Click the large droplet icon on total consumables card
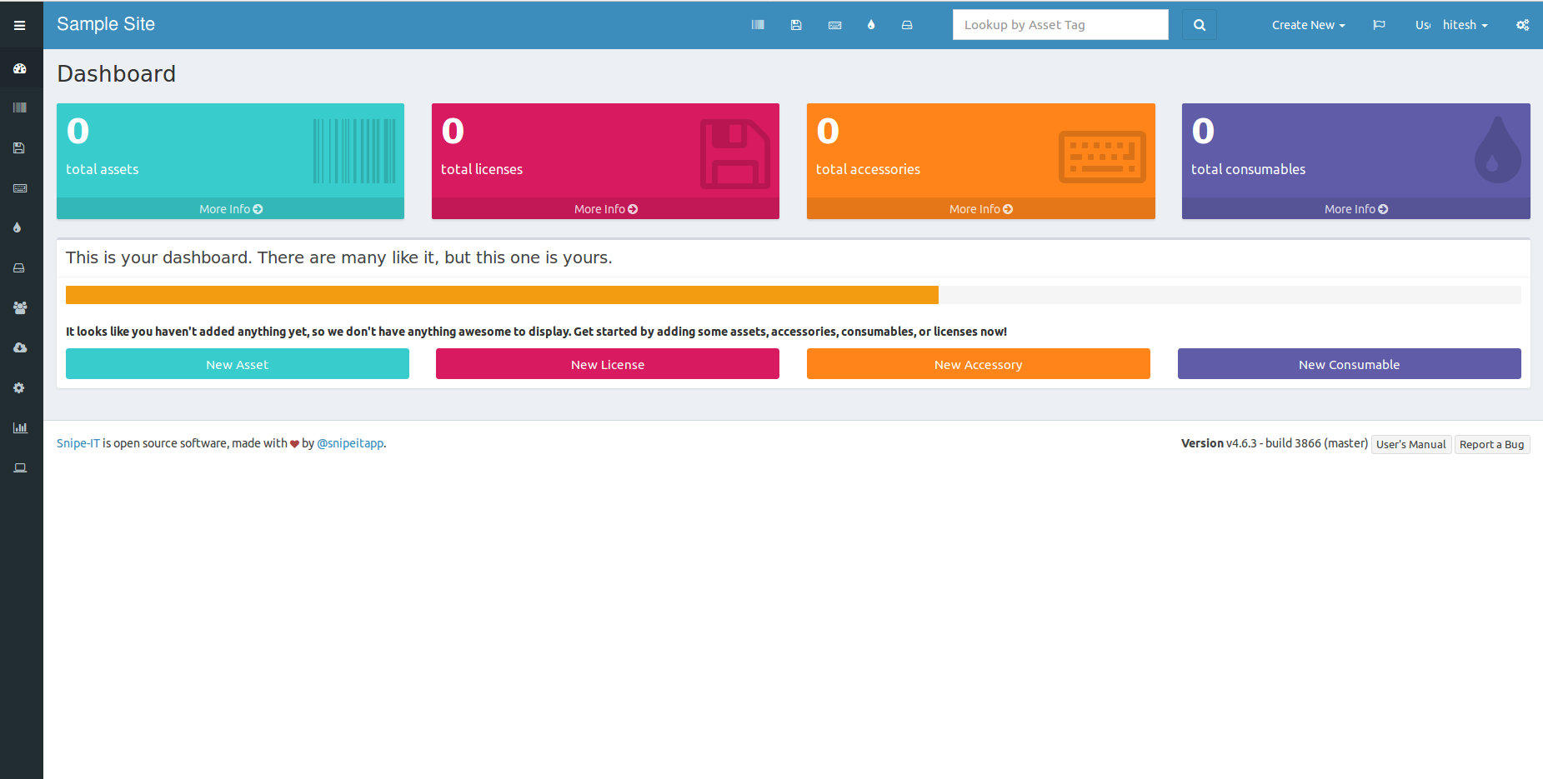Image resolution: width=1543 pixels, height=779 pixels. coord(1497,150)
